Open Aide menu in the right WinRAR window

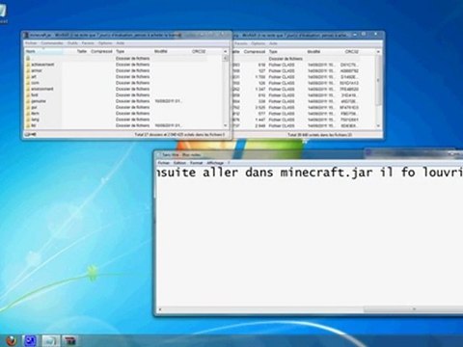click(273, 43)
